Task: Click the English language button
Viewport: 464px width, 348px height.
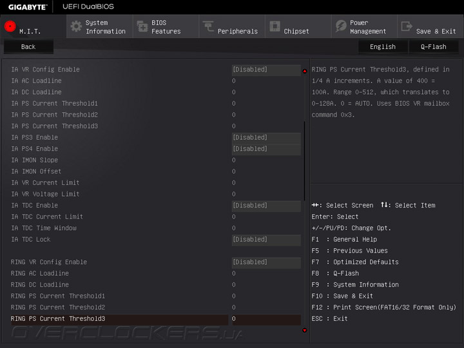Action: 383,47
